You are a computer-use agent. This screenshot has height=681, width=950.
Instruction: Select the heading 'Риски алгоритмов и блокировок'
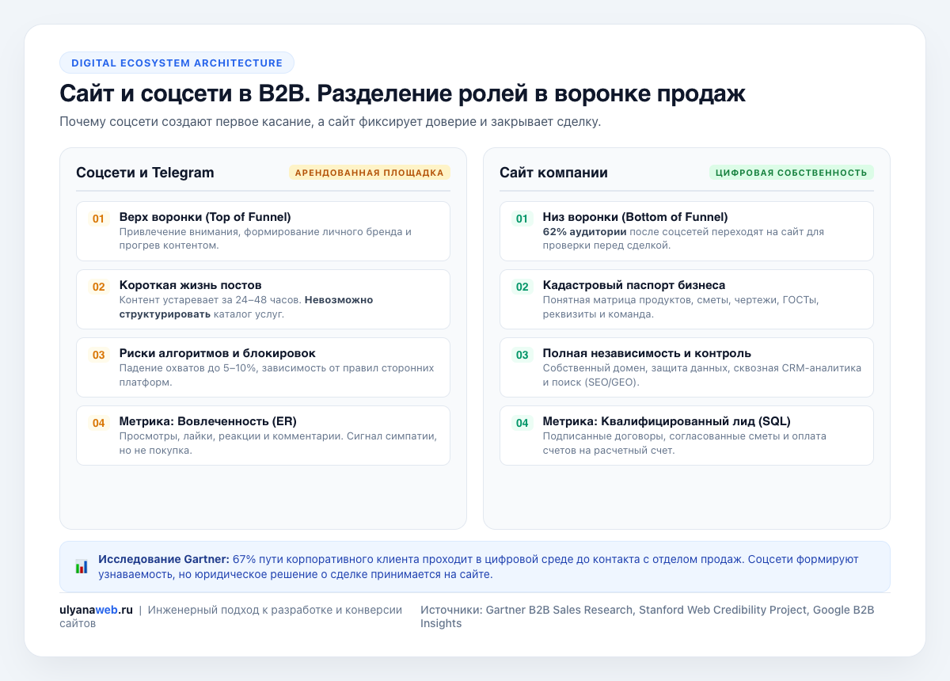pyautogui.click(x=218, y=353)
